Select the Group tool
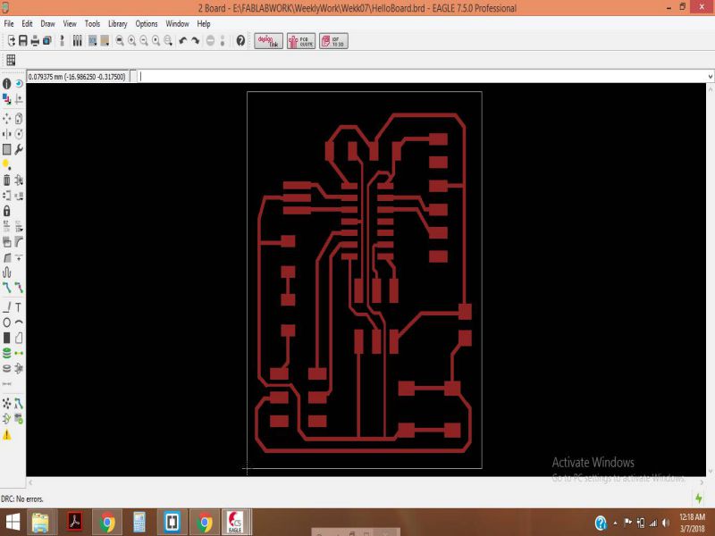Screen dimensions: 715x536 [6, 149]
